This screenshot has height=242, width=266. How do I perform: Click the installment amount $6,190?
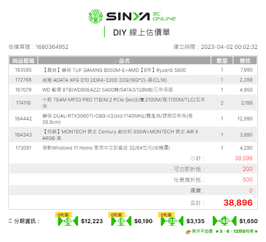(143, 221)
